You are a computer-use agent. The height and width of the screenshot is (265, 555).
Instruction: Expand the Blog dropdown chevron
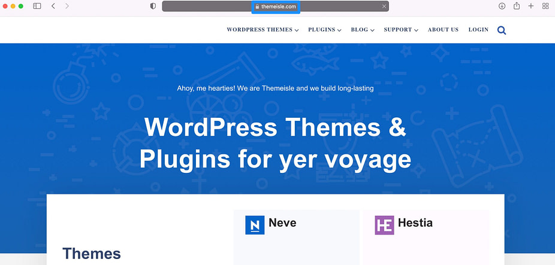coord(372,31)
